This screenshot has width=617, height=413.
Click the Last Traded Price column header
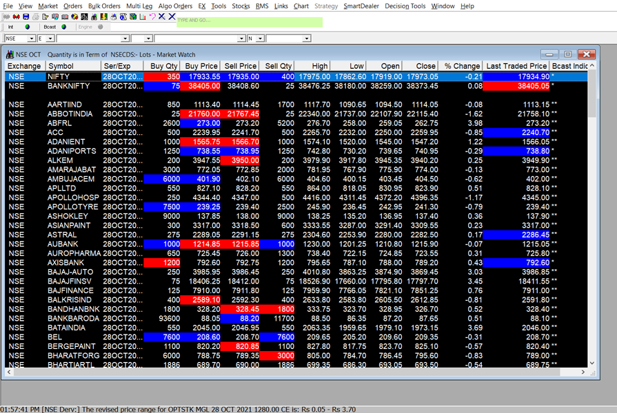[515, 66]
